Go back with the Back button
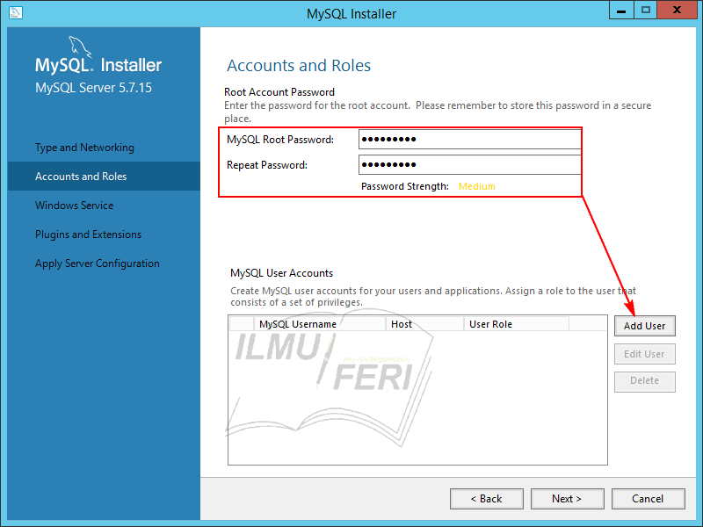 coord(487,499)
